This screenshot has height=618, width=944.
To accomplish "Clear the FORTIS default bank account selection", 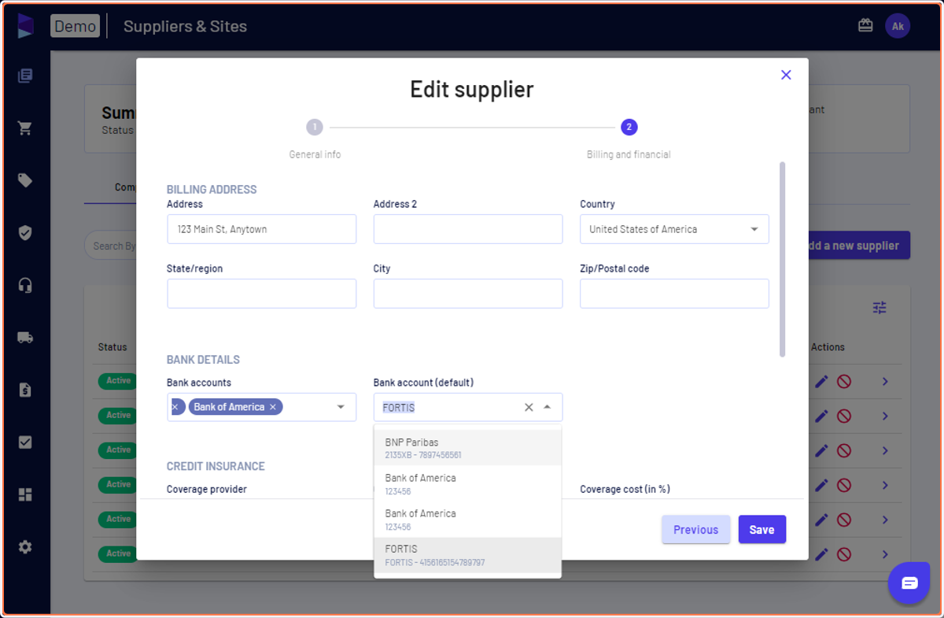I will tap(529, 407).
